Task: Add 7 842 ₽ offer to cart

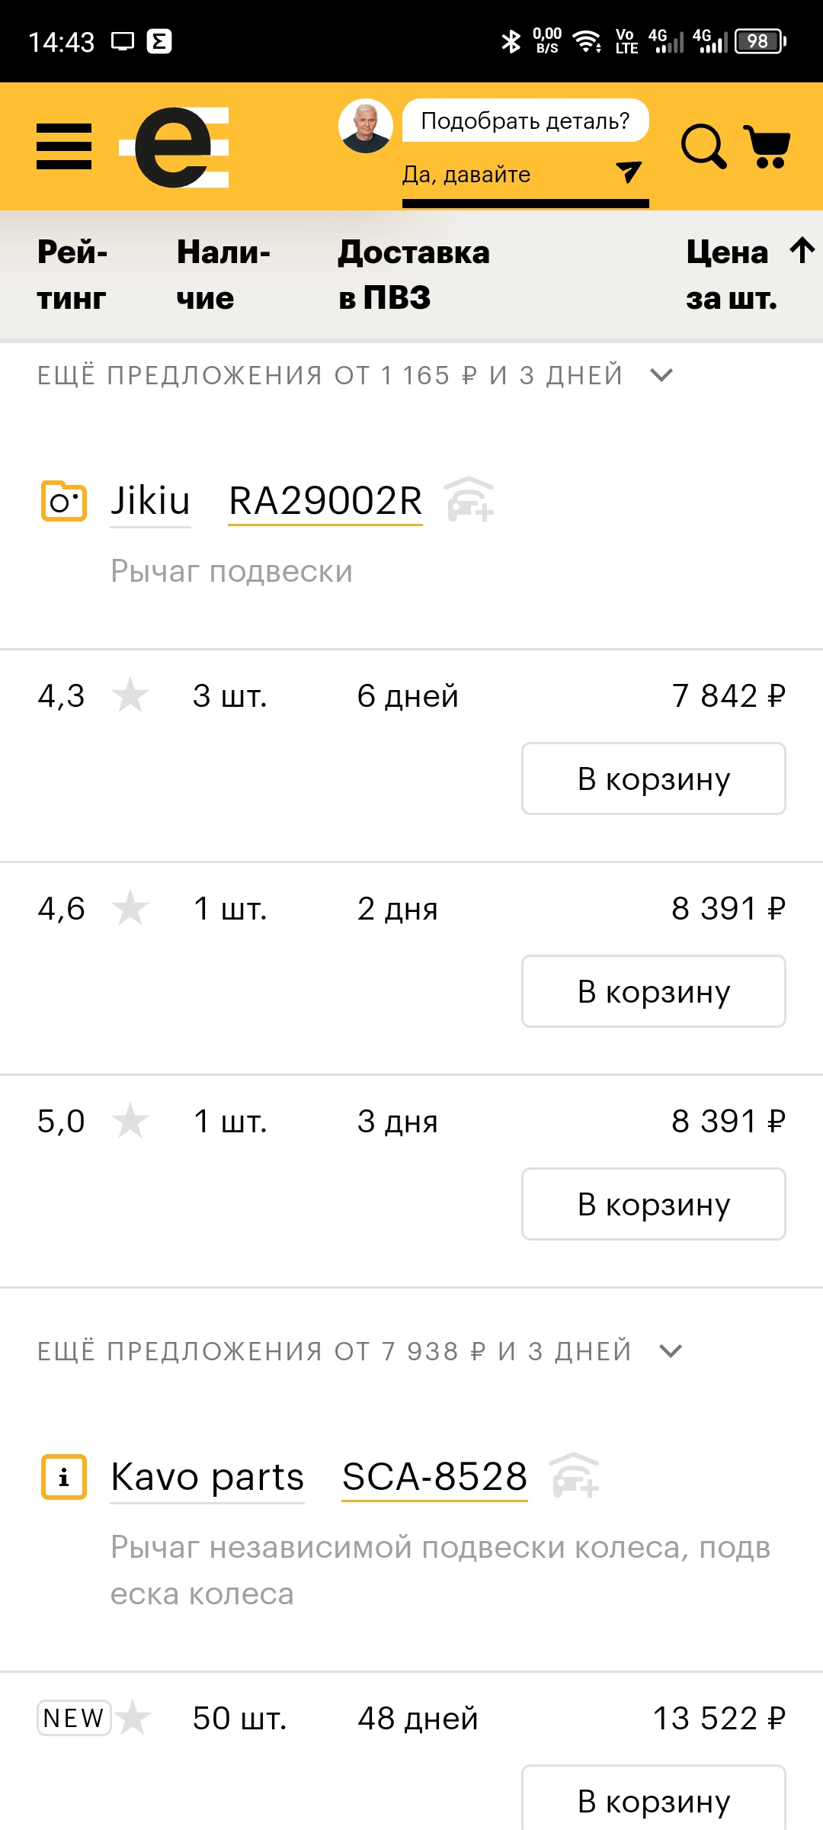Action: (653, 779)
